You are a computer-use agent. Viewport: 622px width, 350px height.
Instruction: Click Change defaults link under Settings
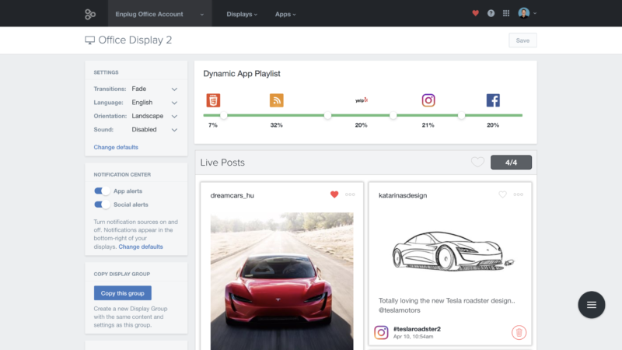116,147
